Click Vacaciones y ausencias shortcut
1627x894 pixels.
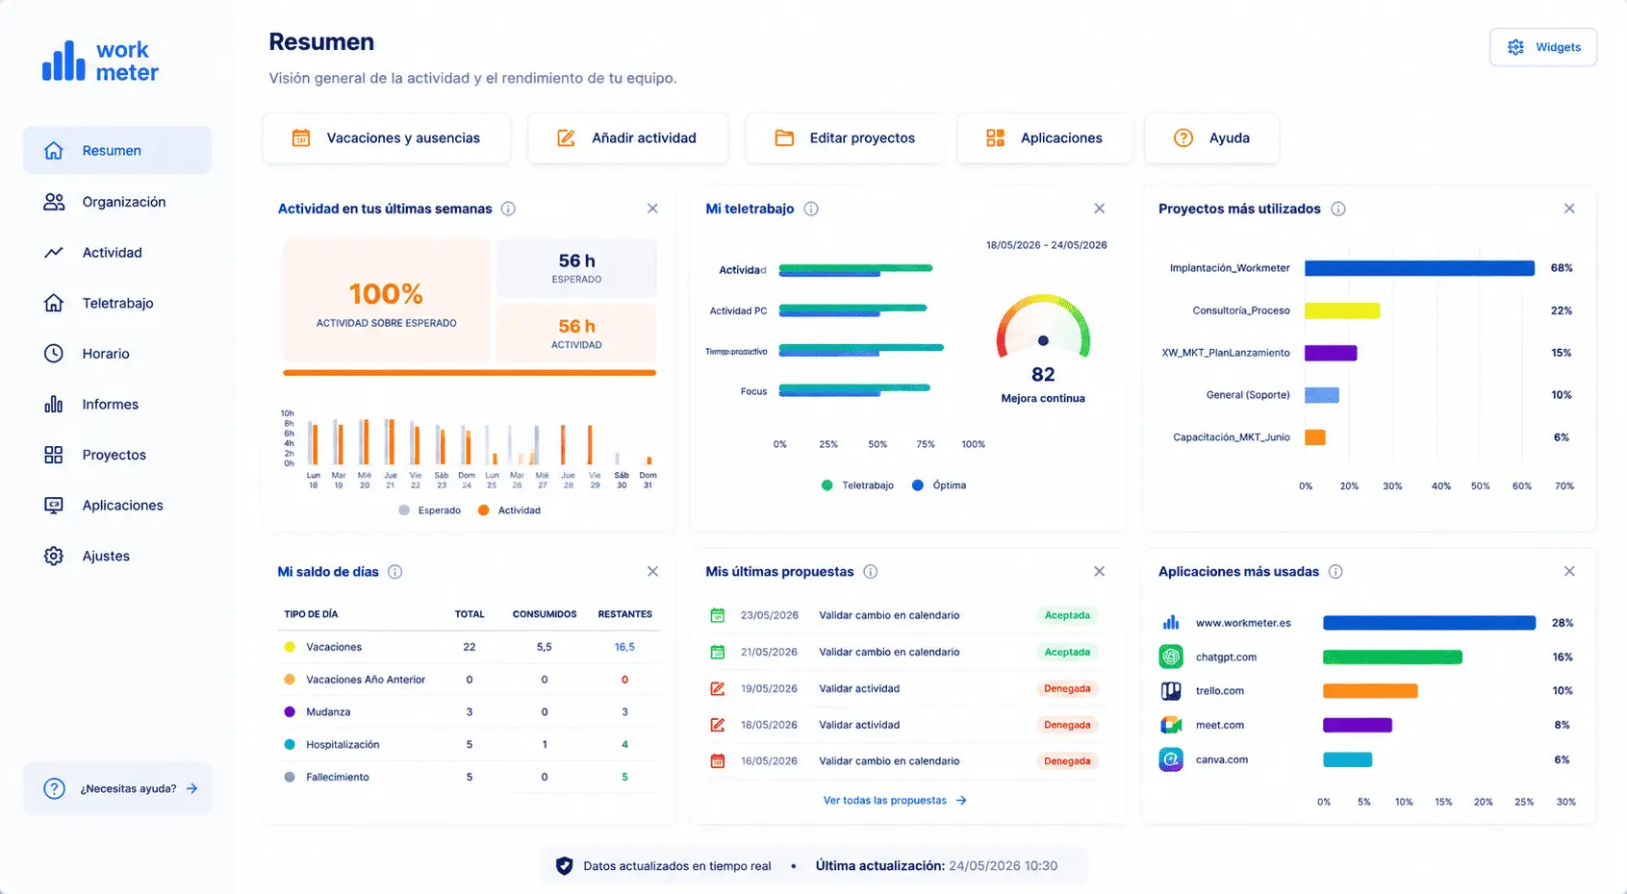[386, 137]
